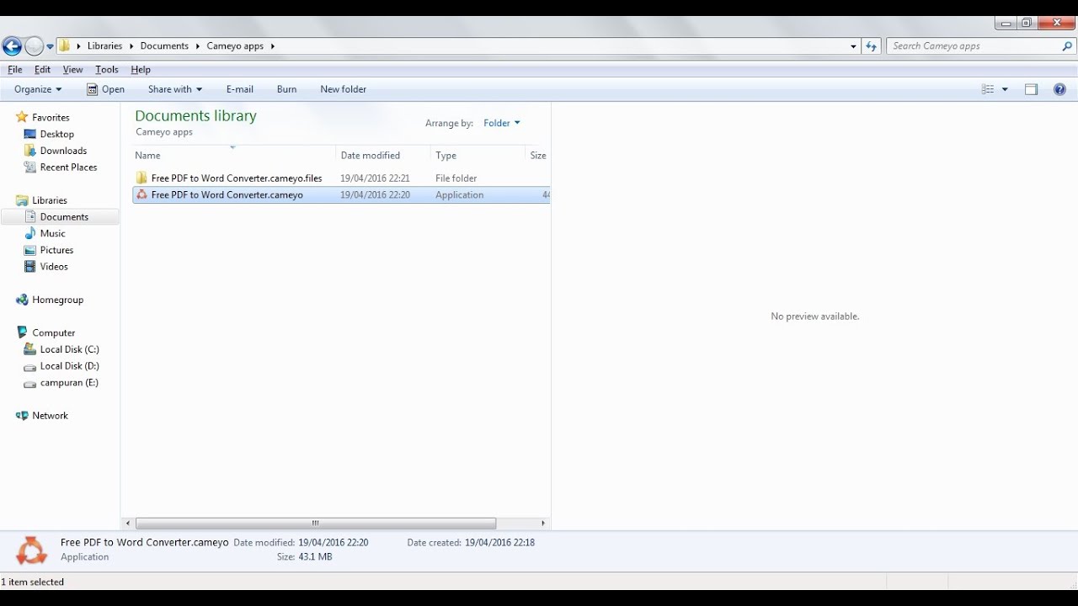Create a New folder
This screenshot has height=606, width=1078.
(343, 89)
